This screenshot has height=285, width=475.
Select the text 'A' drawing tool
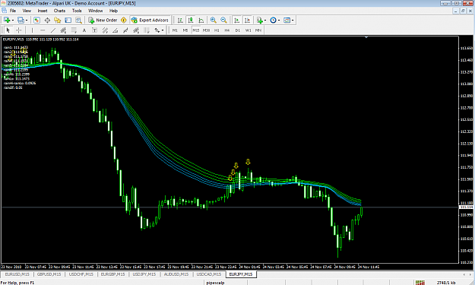pos(84,30)
